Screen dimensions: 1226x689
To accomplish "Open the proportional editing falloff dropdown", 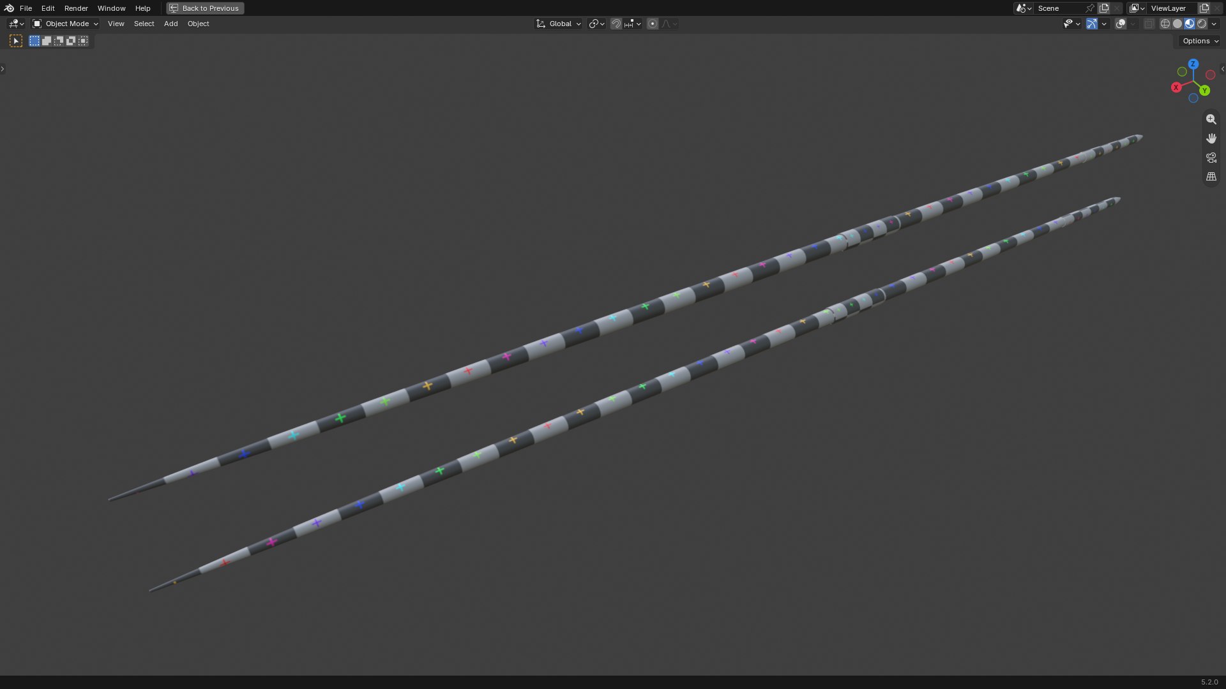I will point(669,24).
